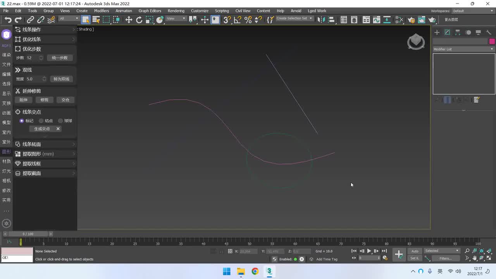Click the 统一步数 button
The height and width of the screenshot is (279, 496).
[x=60, y=58]
